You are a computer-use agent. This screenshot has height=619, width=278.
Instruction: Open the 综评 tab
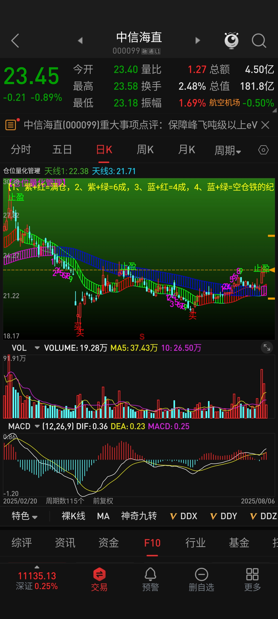pyautogui.click(x=22, y=543)
